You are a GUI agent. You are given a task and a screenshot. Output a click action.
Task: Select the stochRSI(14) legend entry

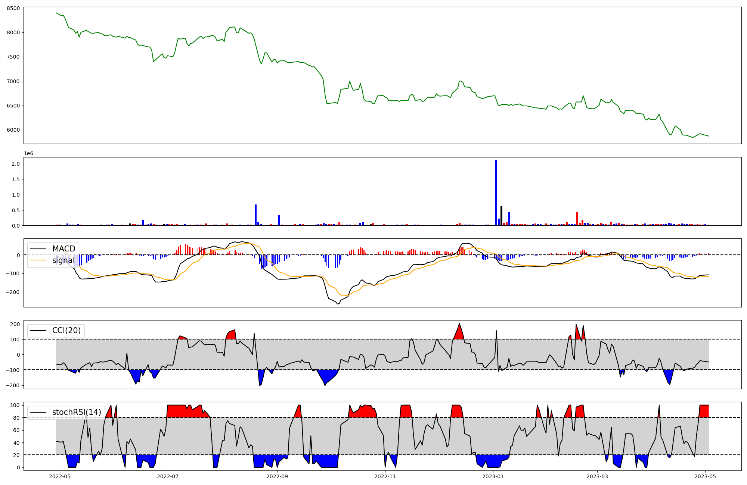[x=76, y=412]
